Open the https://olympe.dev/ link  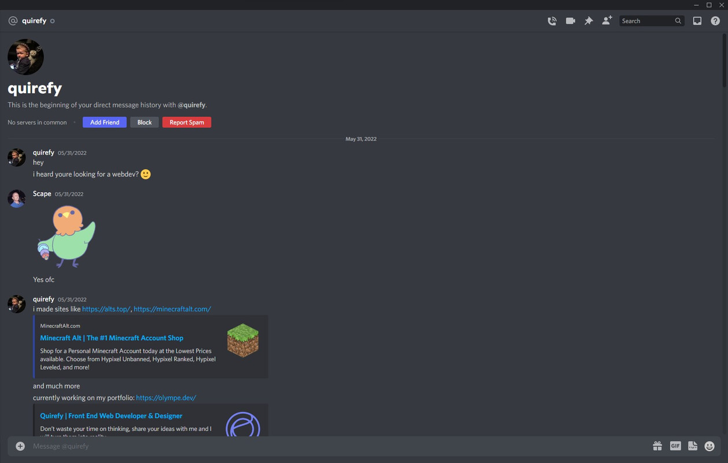click(166, 398)
